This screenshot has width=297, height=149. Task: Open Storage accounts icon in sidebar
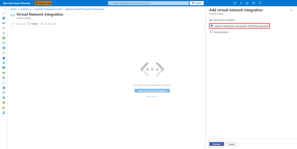click(4, 78)
